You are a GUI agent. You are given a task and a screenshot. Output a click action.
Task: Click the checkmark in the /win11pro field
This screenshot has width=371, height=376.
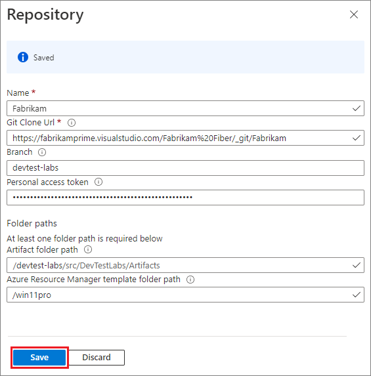pos(357,295)
